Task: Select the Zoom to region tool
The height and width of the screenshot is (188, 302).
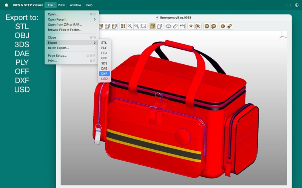Action: (144, 26)
